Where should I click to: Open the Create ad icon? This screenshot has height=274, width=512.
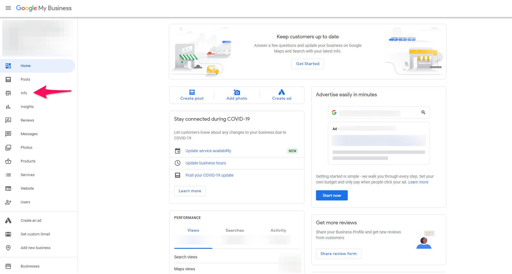[281, 92]
